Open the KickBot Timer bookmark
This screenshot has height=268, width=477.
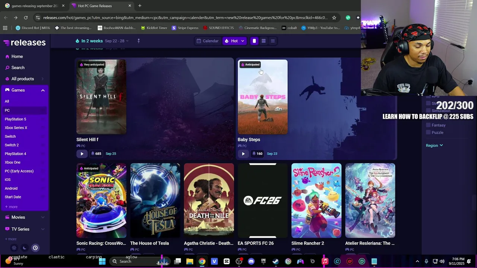click(x=154, y=28)
